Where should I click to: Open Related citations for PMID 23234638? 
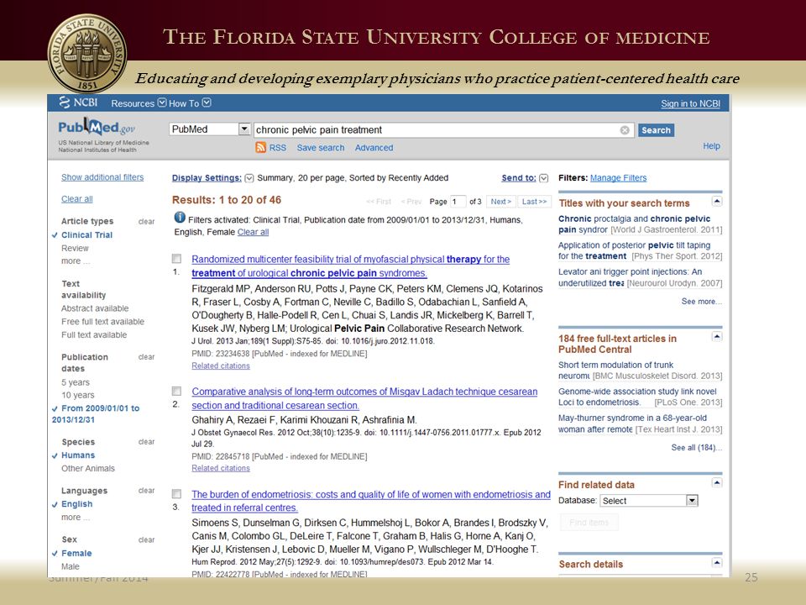point(221,366)
